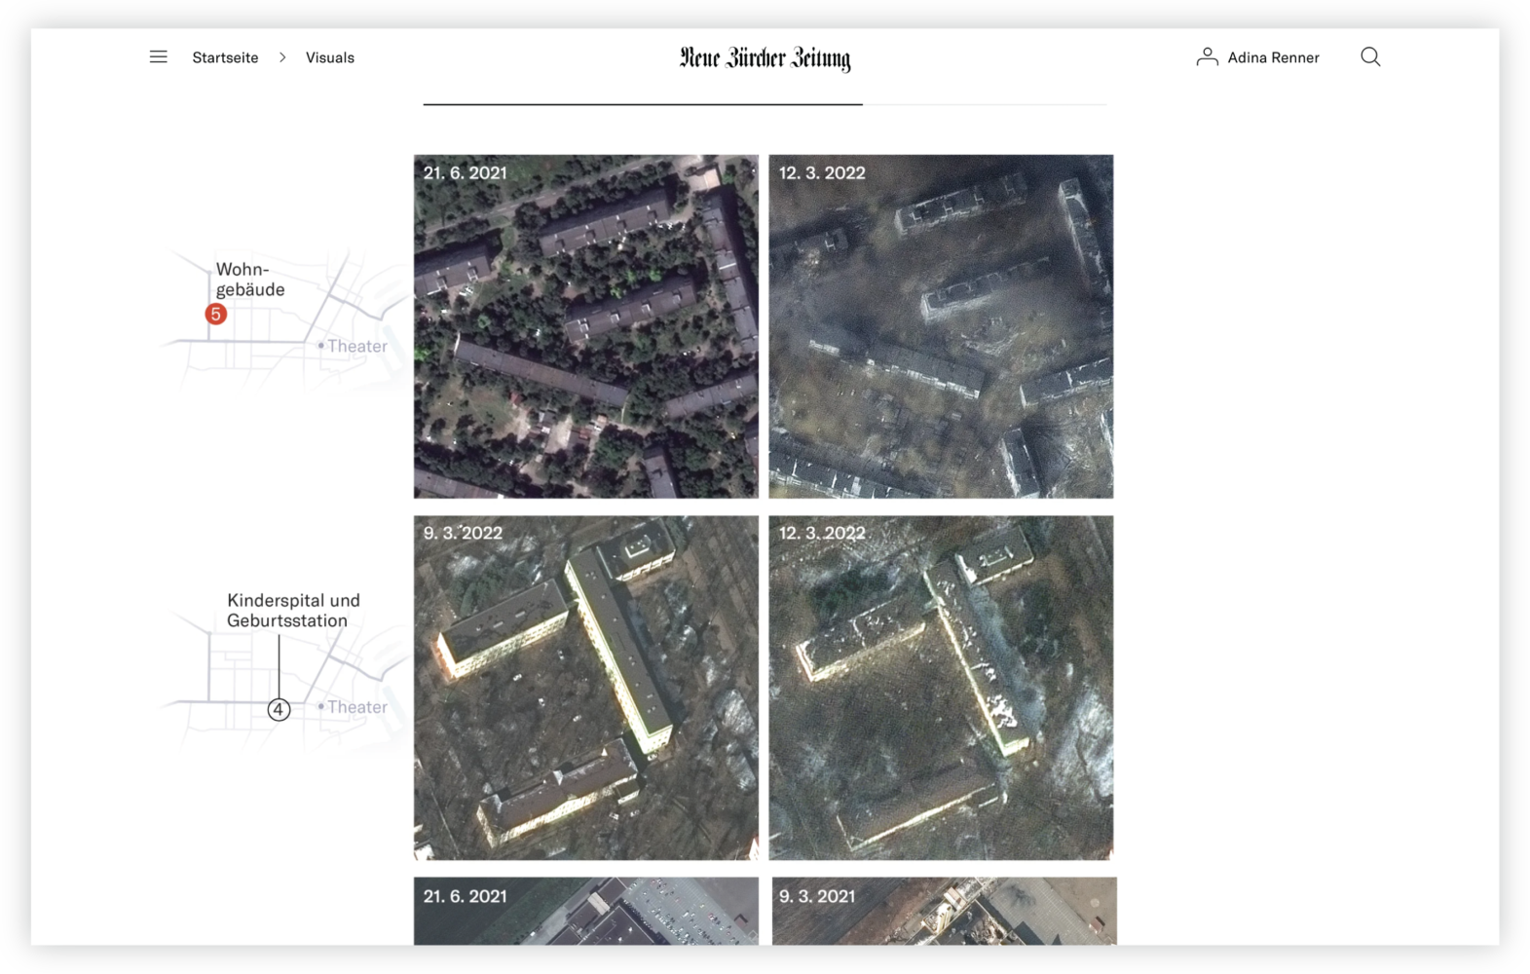Click Kinderspital und Geburtsstation label

[293, 611]
